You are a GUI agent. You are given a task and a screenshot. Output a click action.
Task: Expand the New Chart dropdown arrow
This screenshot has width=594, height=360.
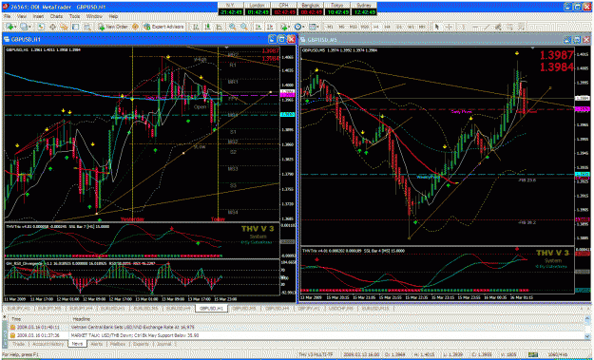(16, 27)
